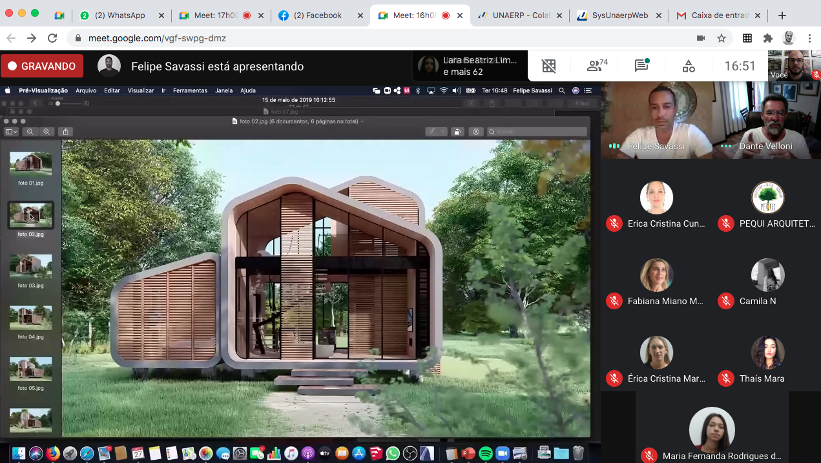Expand the Preview sidebar view dropdown
Screen dimensions: 821x463
pyautogui.click(x=12, y=132)
